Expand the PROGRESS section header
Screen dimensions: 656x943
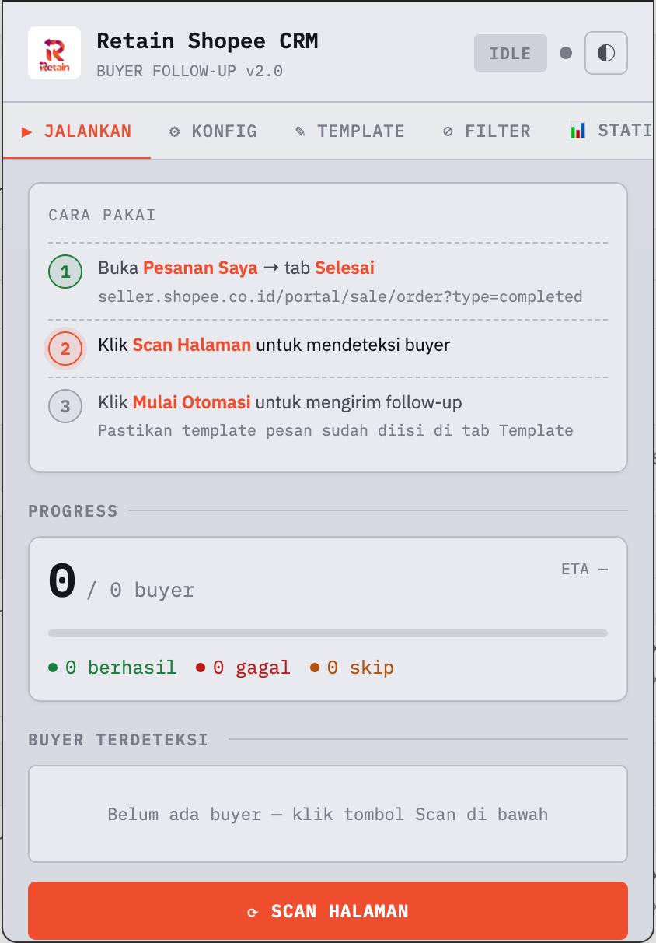coord(72,511)
